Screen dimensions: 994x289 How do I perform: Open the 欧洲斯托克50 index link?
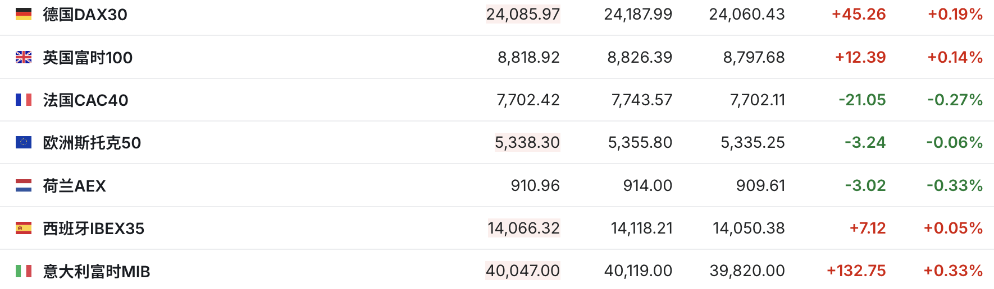pyautogui.click(x=92, y=143)
